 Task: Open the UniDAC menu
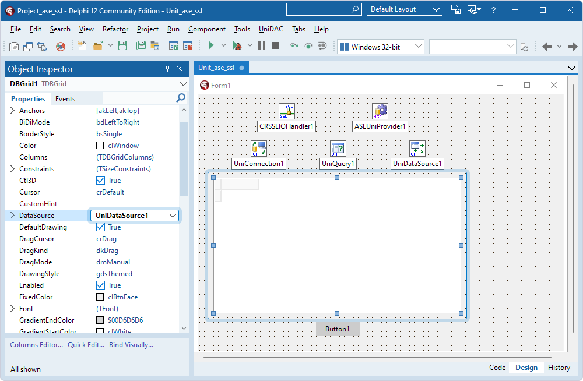click(x=270, y=29)
